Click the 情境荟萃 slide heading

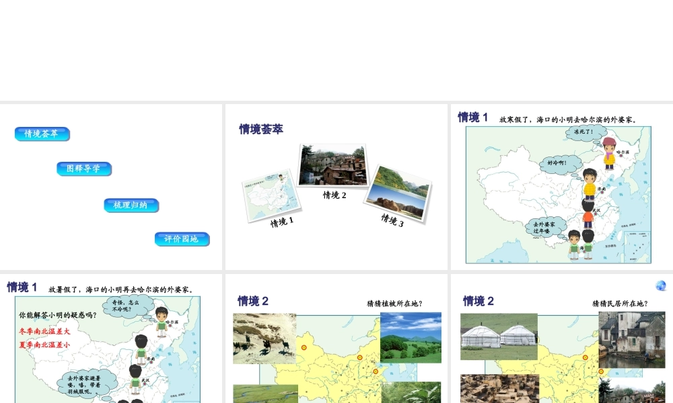pyautogui.click(x=261, y=129)
